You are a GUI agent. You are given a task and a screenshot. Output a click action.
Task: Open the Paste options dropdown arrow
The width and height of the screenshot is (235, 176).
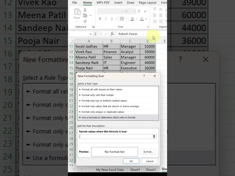pyautogui.click(x=77, y=21)
